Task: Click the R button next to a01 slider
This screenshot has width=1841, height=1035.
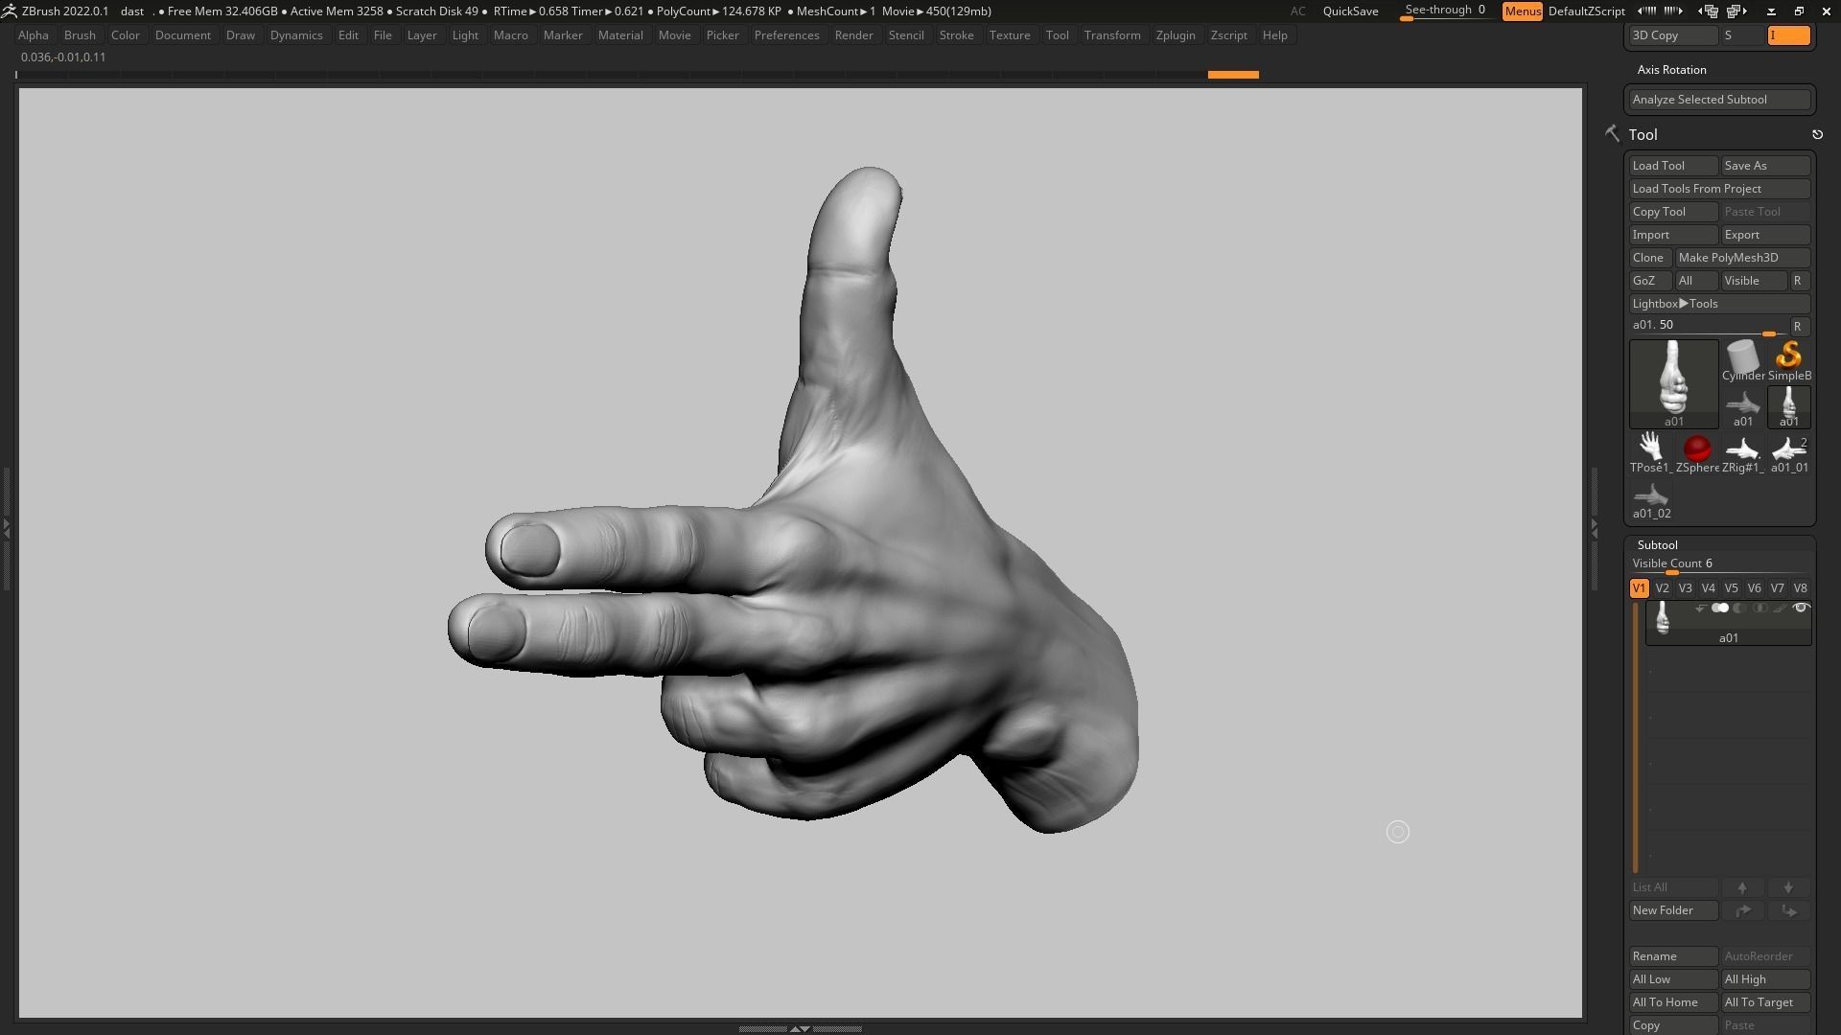Action: click(1798, 327)
